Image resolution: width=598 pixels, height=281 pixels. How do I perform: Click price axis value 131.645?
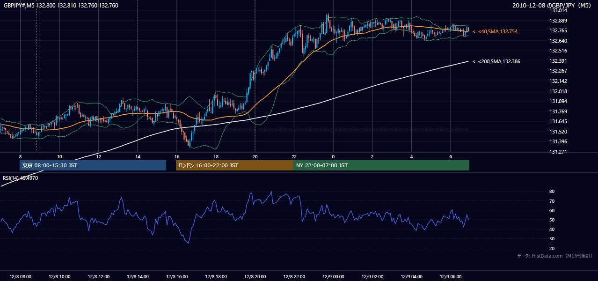[558, 122]
